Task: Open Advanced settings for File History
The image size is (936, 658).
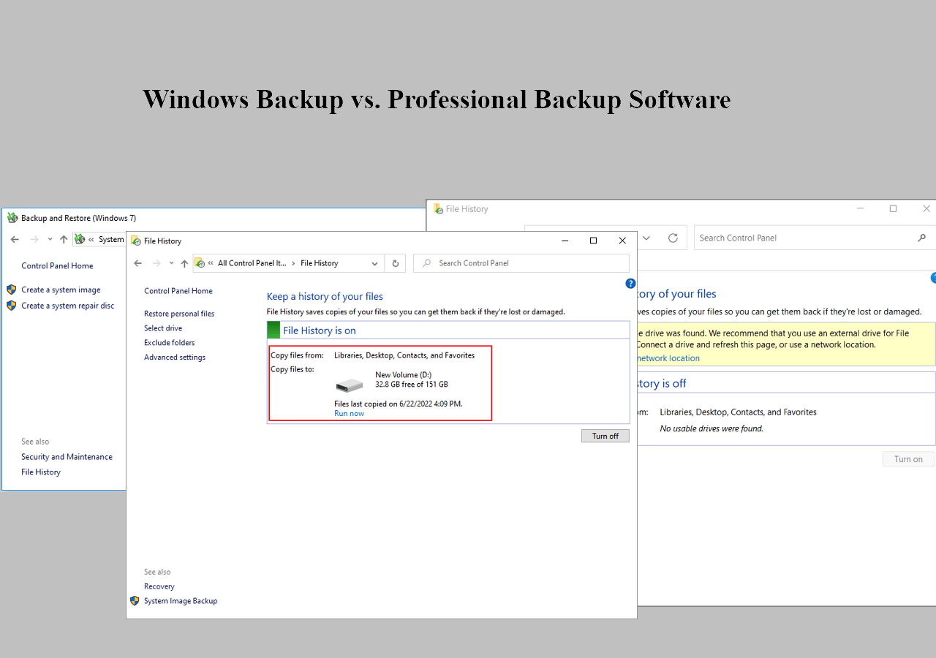Action: (x=175, y=358)
